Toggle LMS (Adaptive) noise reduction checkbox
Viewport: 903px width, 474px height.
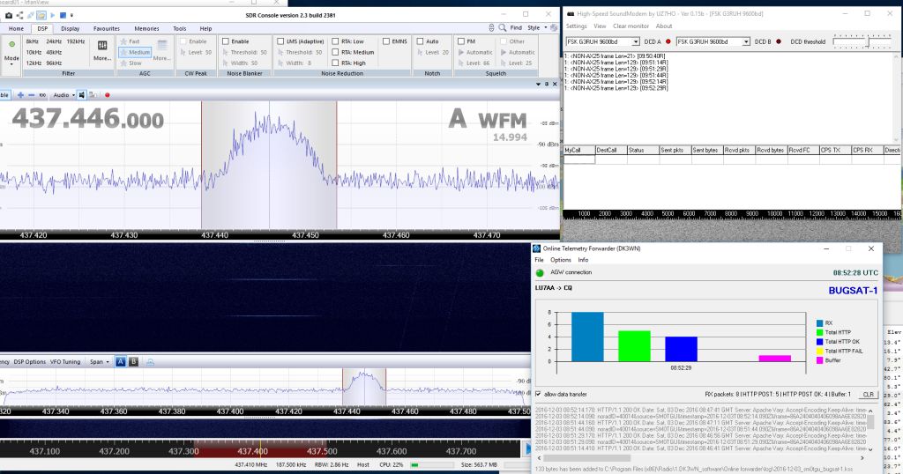280,41
